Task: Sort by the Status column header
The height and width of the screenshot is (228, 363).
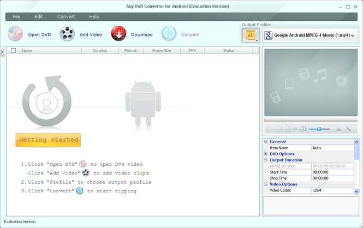Action: [229, 50]
